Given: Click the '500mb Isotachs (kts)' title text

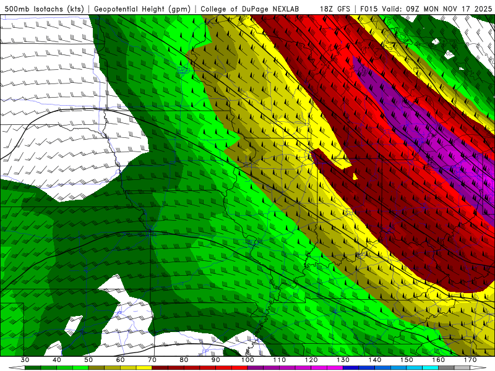Looking at the screenshot, I should coord(44,9).
